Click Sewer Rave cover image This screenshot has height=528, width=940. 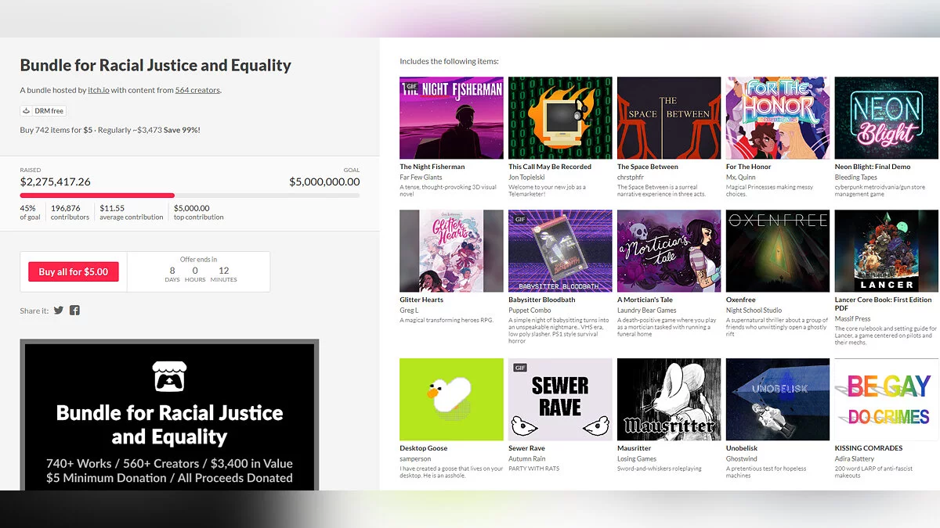point(560,400)
